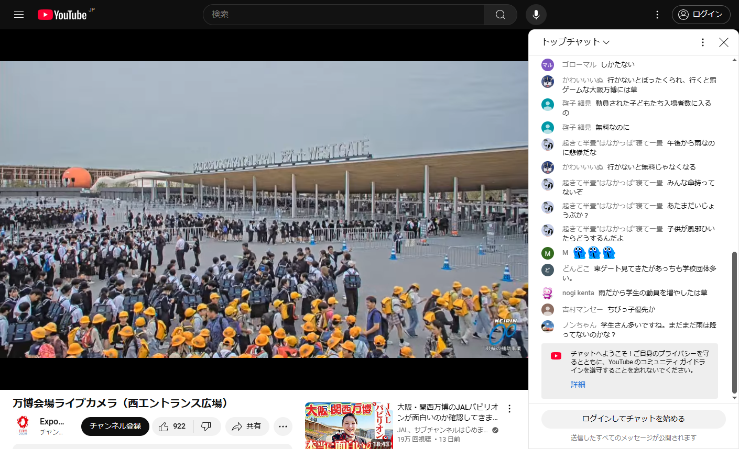Screen dimensions: 739x449
Task: Like the video with 922 likes
Action: tap(172, 426)
